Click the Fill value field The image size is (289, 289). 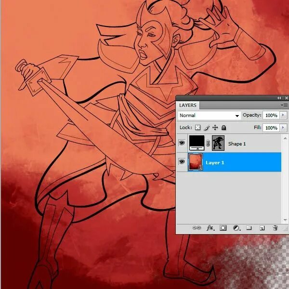271,128
